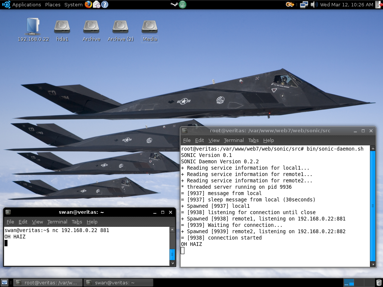Click window menu icon of swan@veritas terminal
The image size is (383, 287).
click(8, 212)
